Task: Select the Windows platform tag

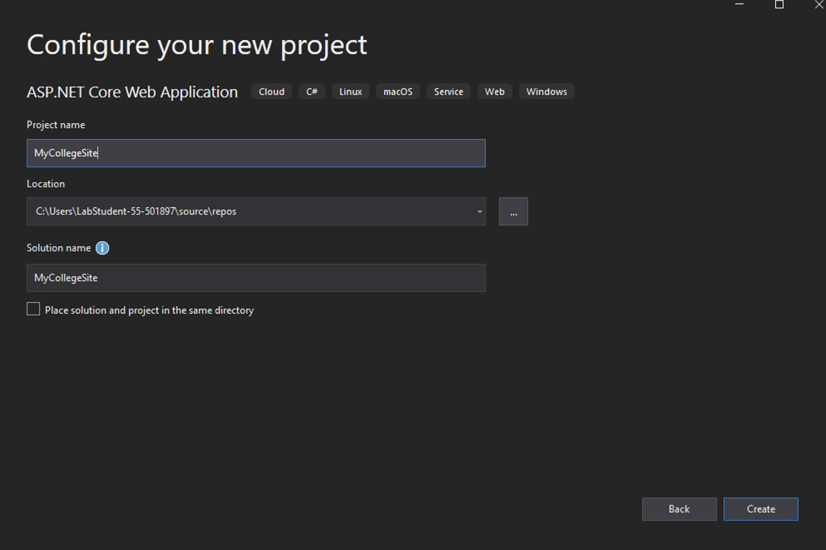Action: pos(547,92)
